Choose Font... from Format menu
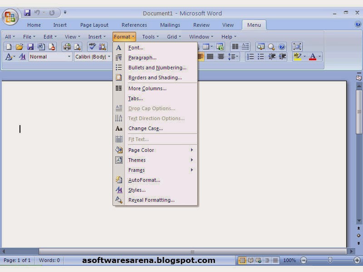This screenshot has width=363, height=272. click(155, 48)
